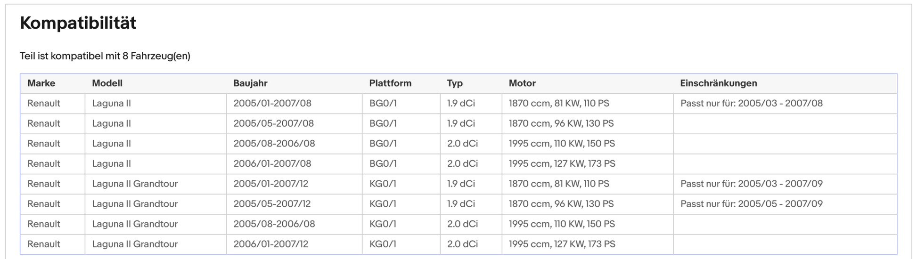Image resolution: width=917 pixels, height=259 pixels.
Task: Click the Motor cell in the 2006/01-2007/12 row
Action: click(x=562, y=244)
